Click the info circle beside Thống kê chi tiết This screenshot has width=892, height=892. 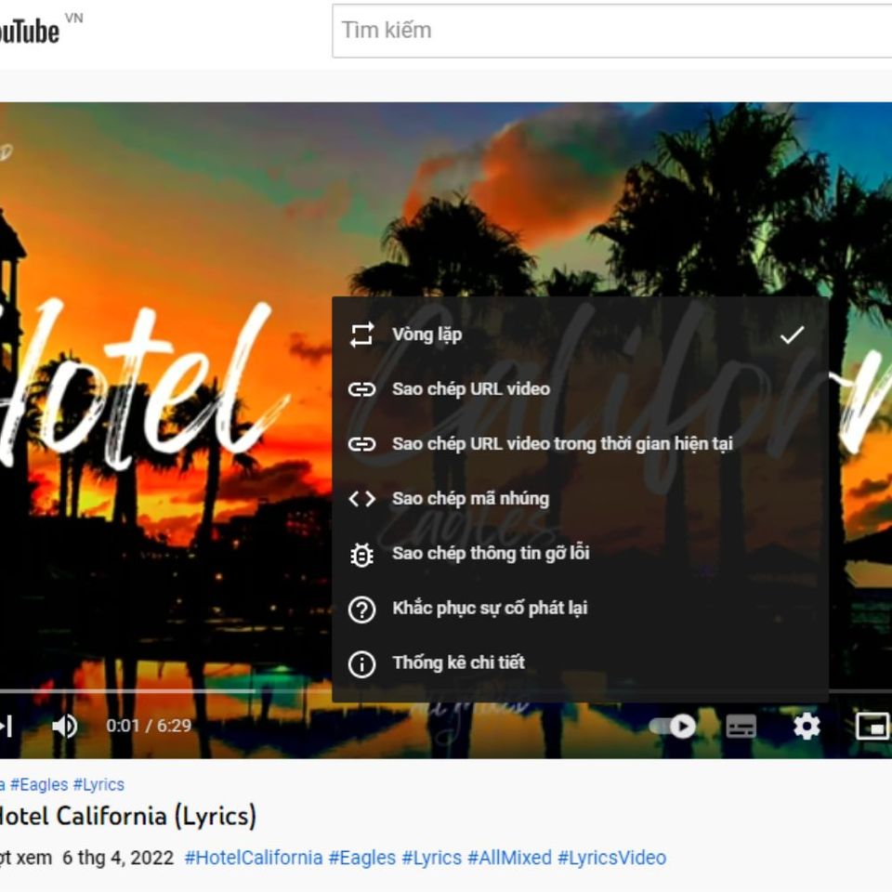point(361,662)
